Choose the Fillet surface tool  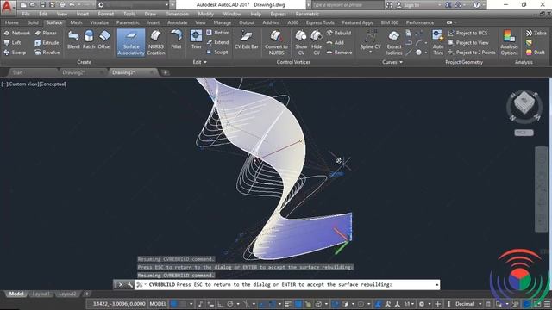(176, 40)
